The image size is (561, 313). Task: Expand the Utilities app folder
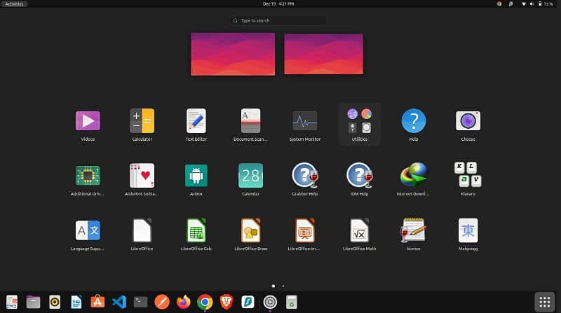point(359,121)
